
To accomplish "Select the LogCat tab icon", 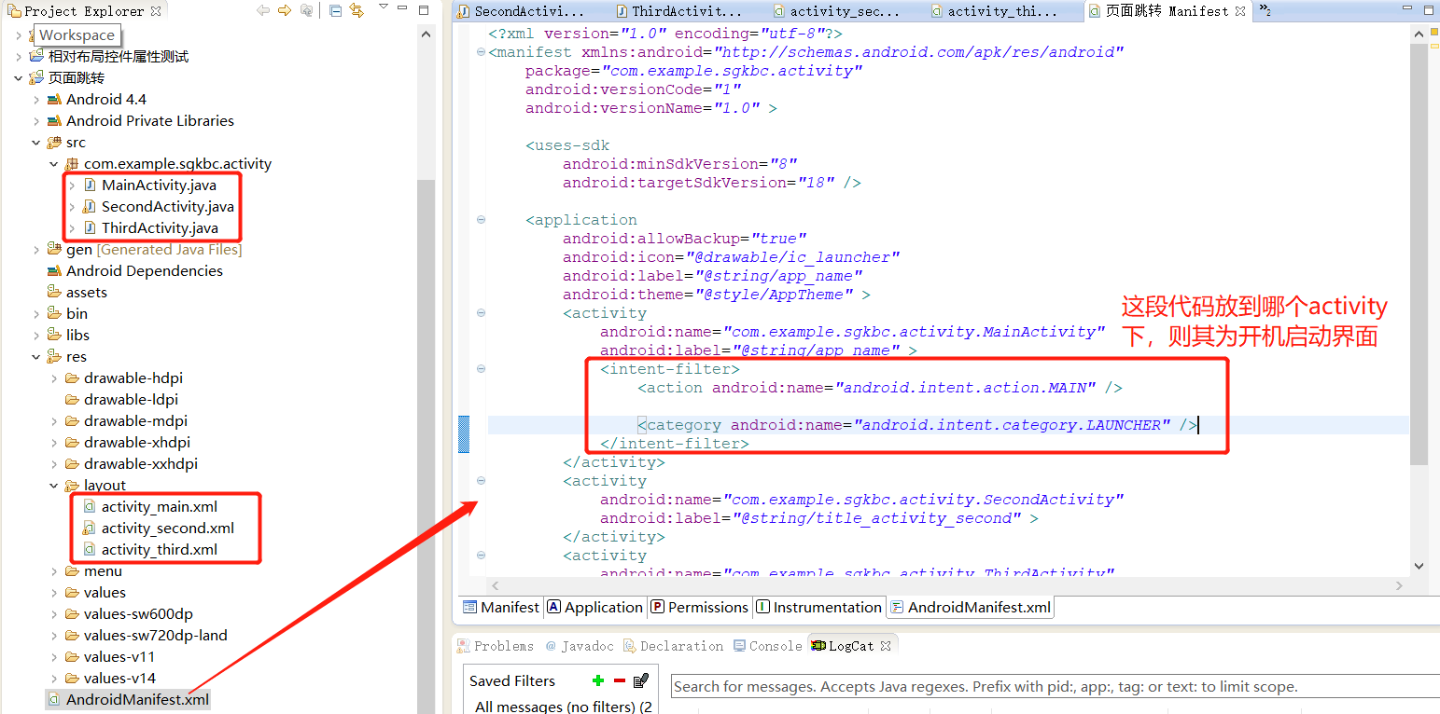I will click(x=818, y=645).
